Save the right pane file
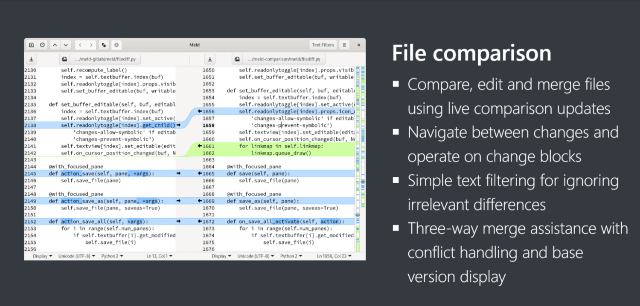 point(209,59)
